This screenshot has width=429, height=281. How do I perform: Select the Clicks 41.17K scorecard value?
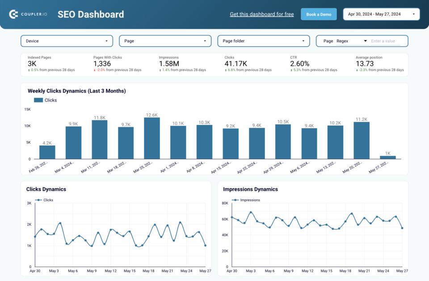pyautogui.click(x=236, y=64)
